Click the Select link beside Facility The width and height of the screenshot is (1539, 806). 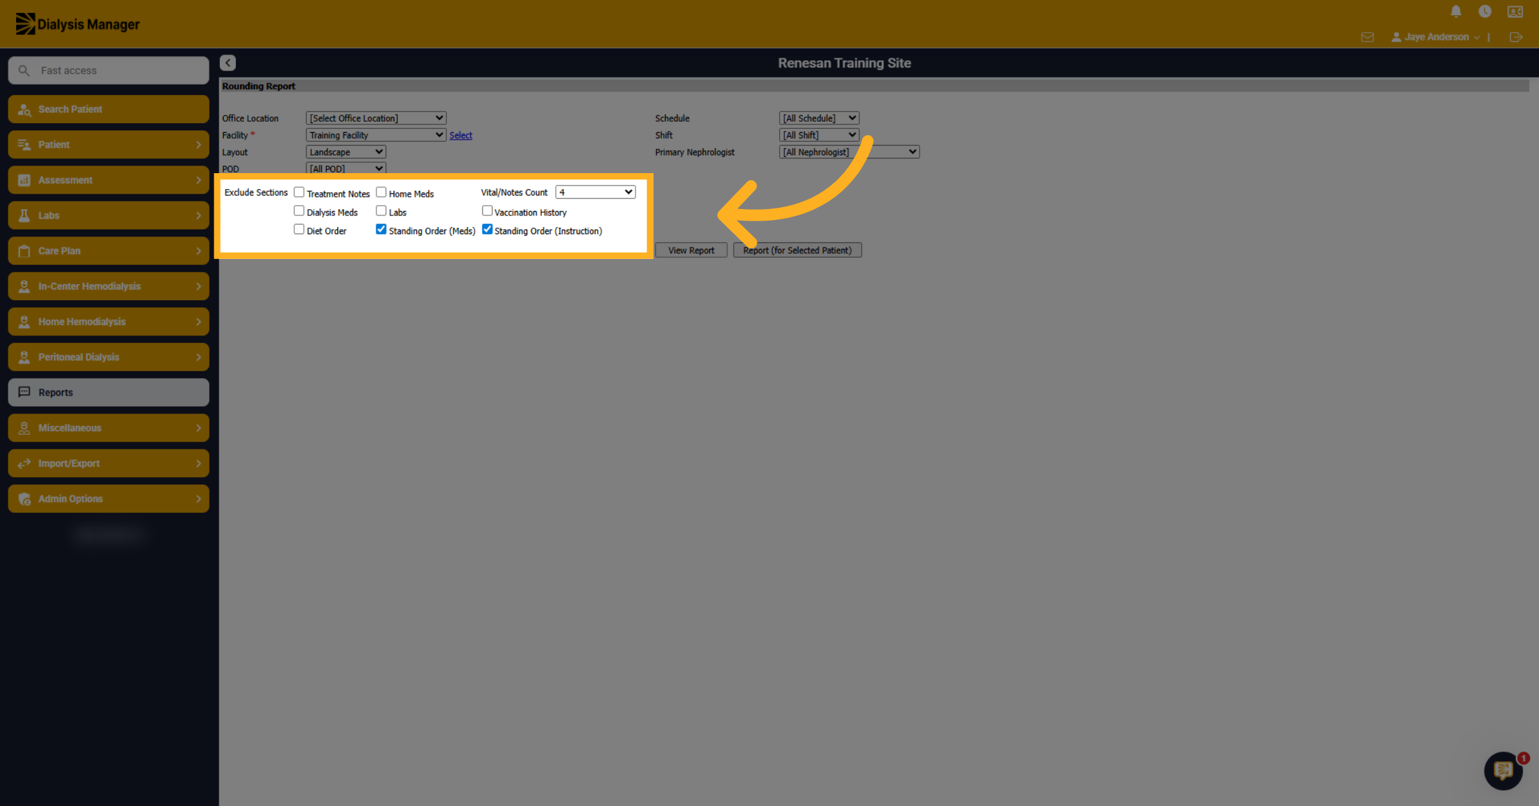[x=460, y=135]
